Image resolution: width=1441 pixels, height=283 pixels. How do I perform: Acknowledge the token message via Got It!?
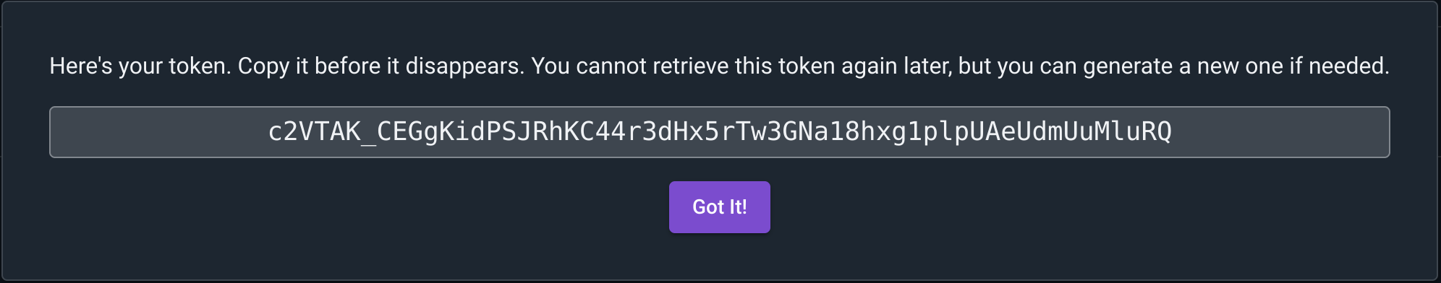(719, 207)
